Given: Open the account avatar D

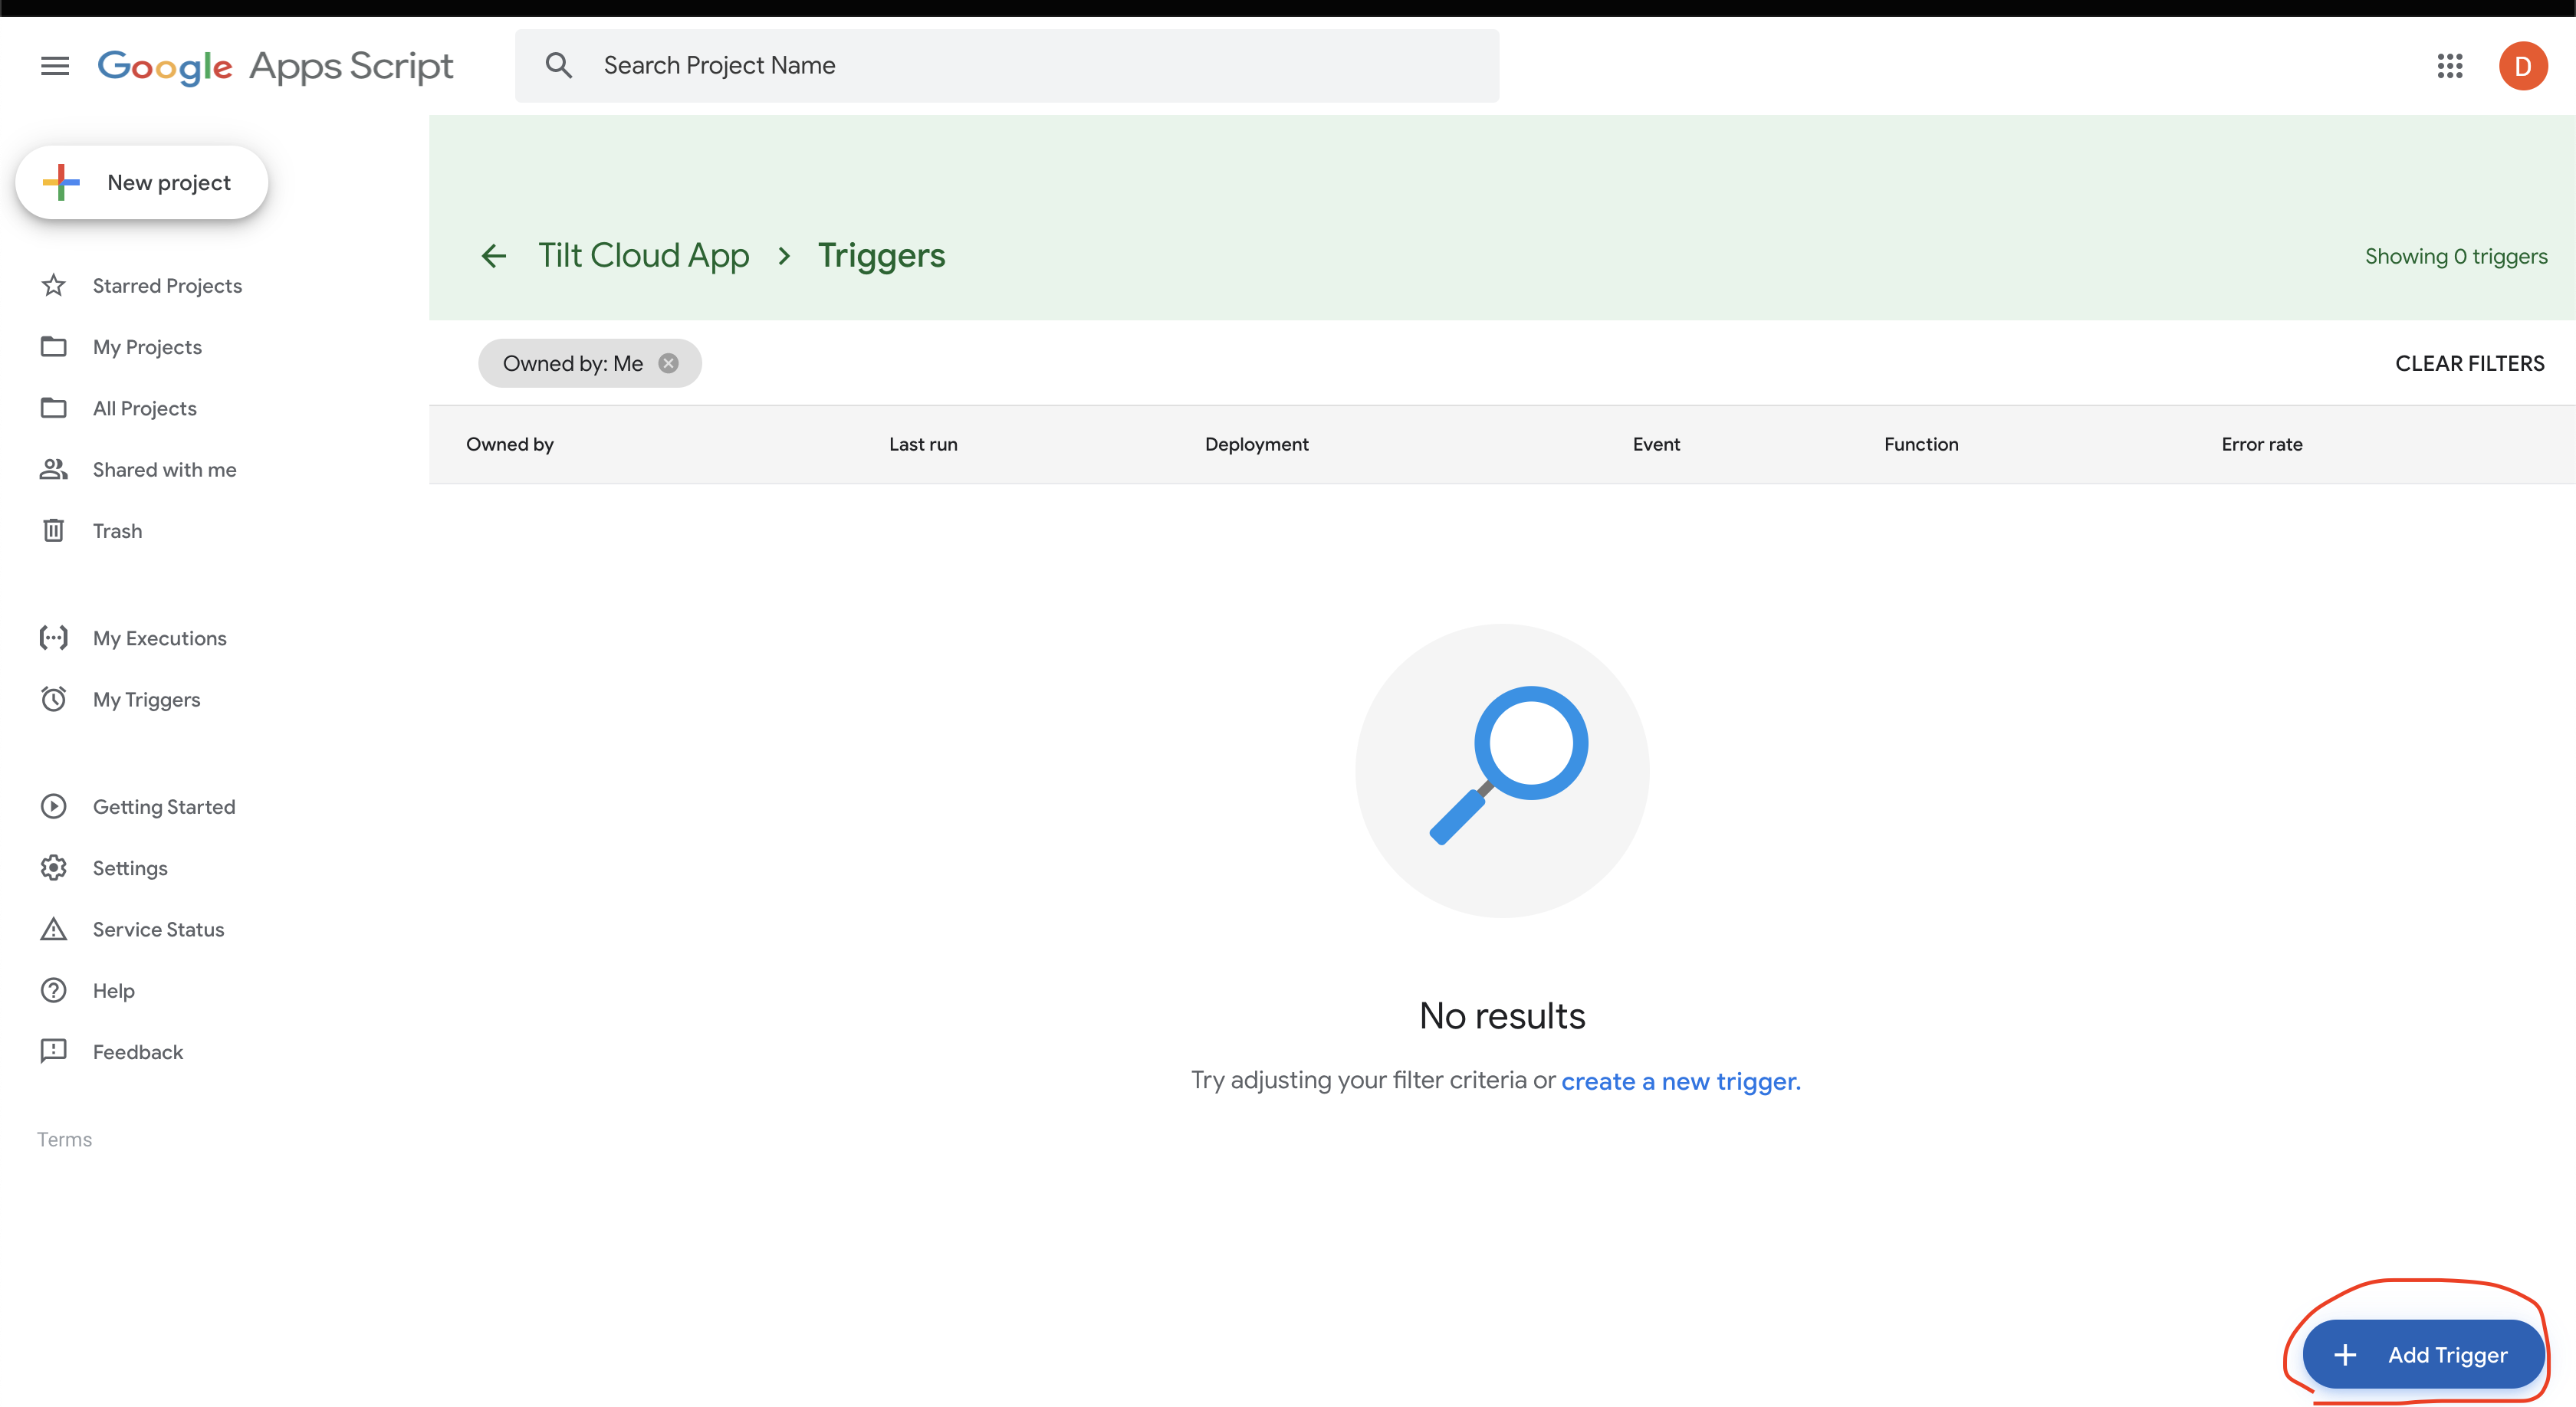Looking at the screenshot, I should [x=2523, y=66].
